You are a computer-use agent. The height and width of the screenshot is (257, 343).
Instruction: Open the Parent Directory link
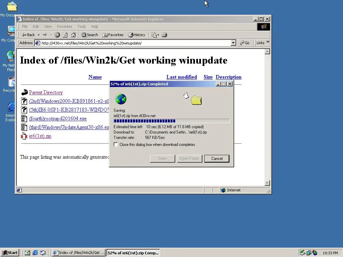click(46, 92)
